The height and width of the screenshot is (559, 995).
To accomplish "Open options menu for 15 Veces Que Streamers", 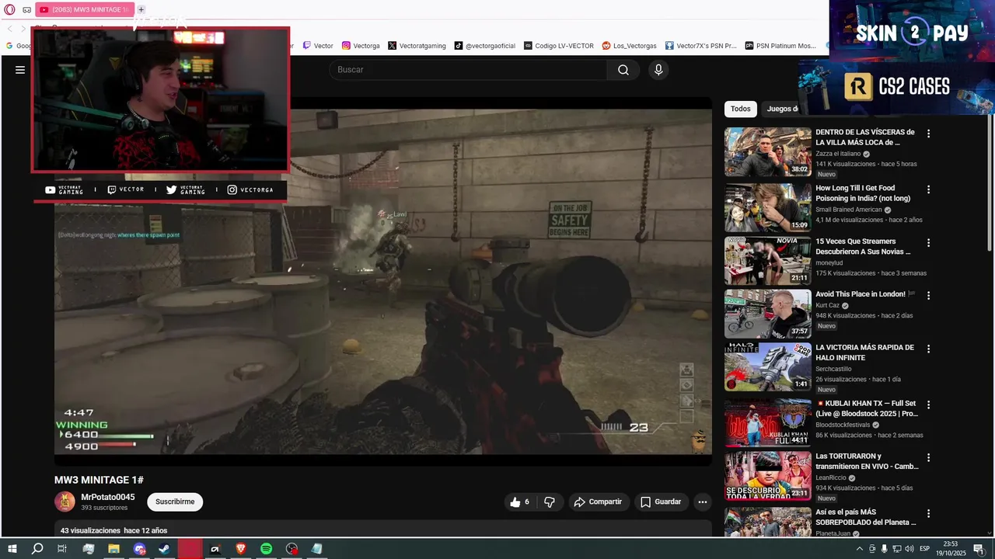I will [928, 243].
